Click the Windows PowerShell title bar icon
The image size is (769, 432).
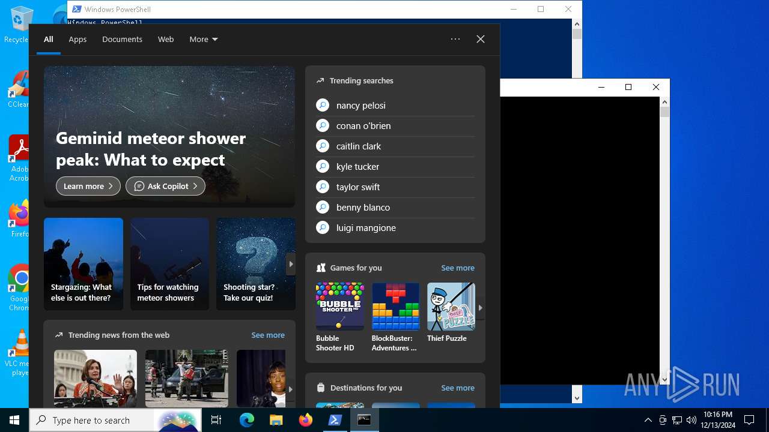[76, 9]
